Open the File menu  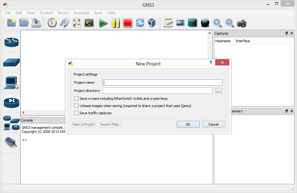[x=8, y=13]
